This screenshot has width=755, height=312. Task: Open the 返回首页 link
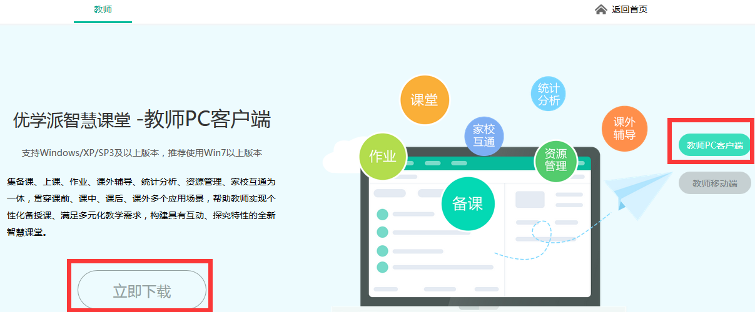[x=629, y=9]
